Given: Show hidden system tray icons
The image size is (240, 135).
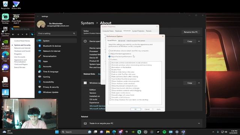Looking at the screenshot, I should pyautogui.click(x=213, y=132).
